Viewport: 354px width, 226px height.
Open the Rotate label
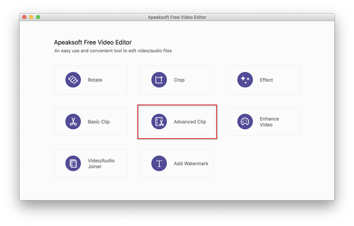(95, 80)
